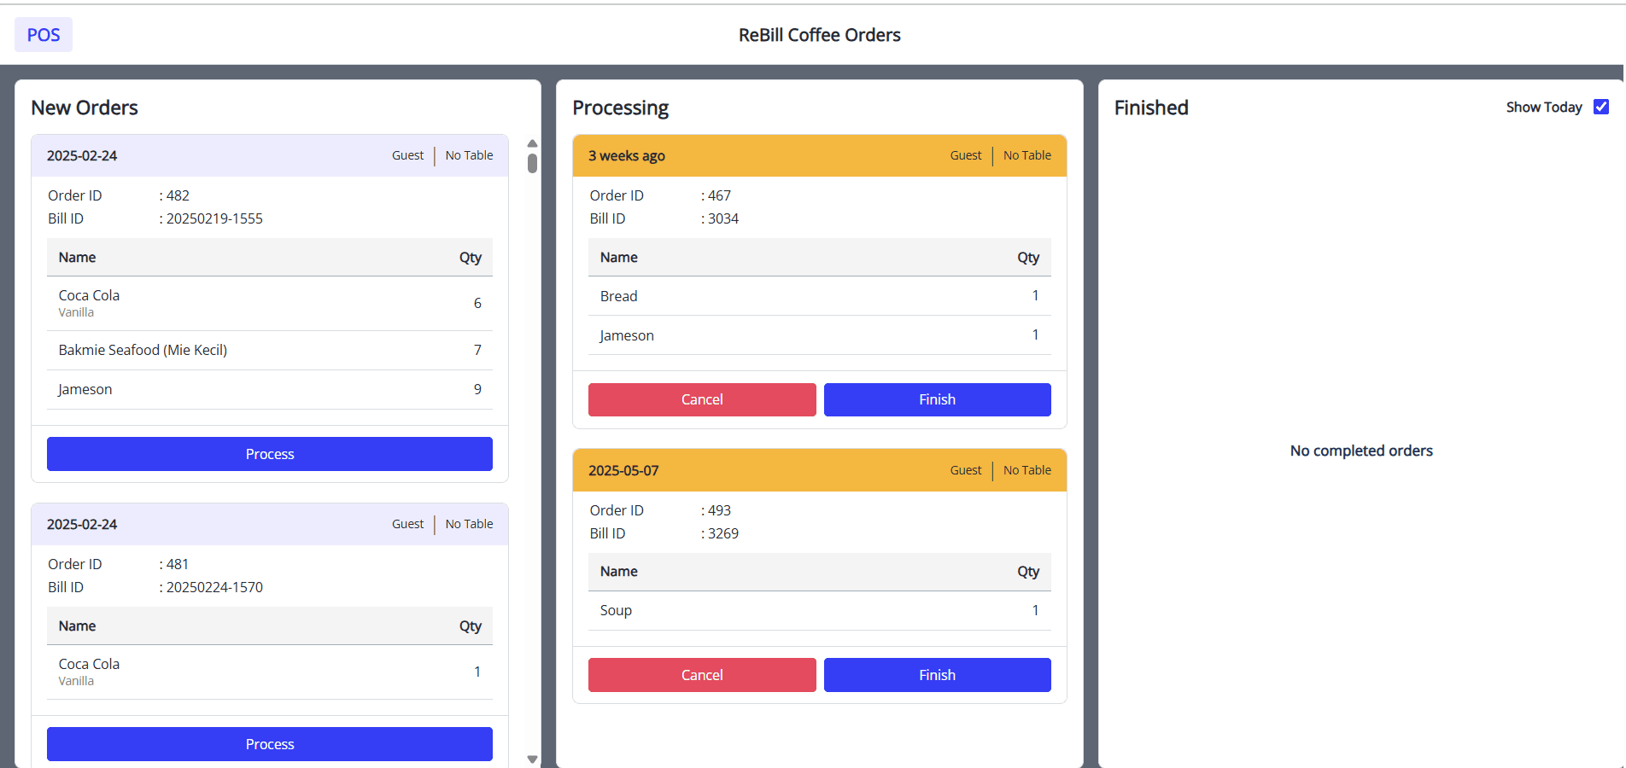Image resolution: width=1626 pixels, height=768 pixels.
Task: Click the New Orders scroll up arrow
Action: (532, 143)
